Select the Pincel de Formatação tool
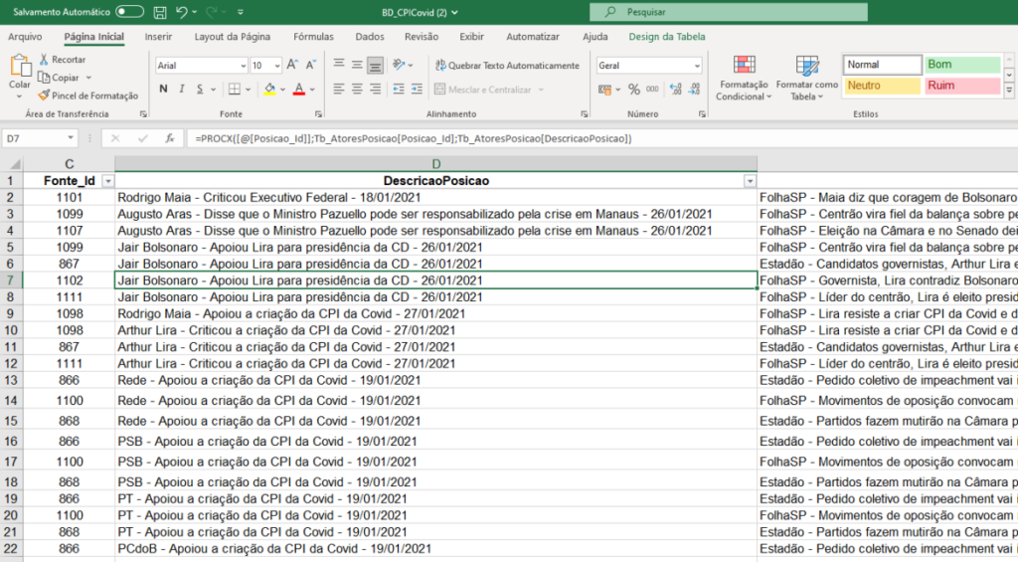 tap(87, 95)
